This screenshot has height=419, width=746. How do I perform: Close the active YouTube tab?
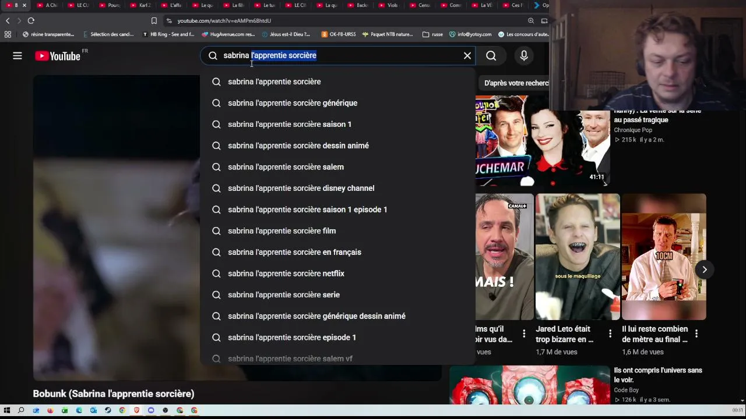[24, 5]
